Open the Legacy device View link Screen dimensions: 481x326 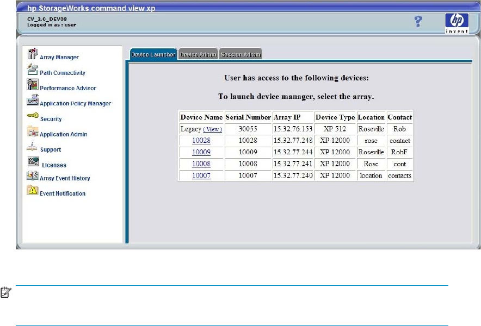click(213, 129)
